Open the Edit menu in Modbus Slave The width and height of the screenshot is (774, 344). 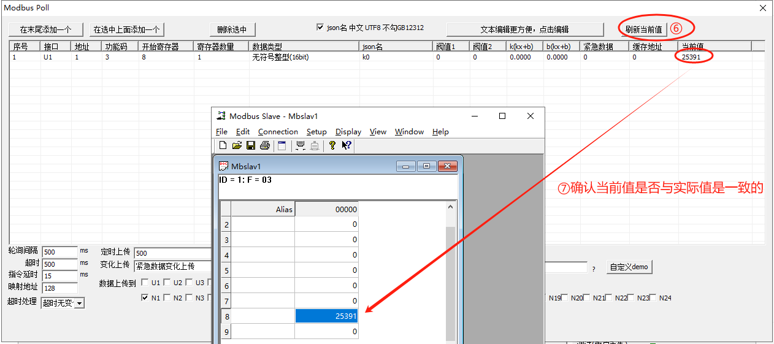(x=243, y=132)
